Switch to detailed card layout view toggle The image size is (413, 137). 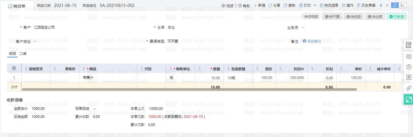403,5
